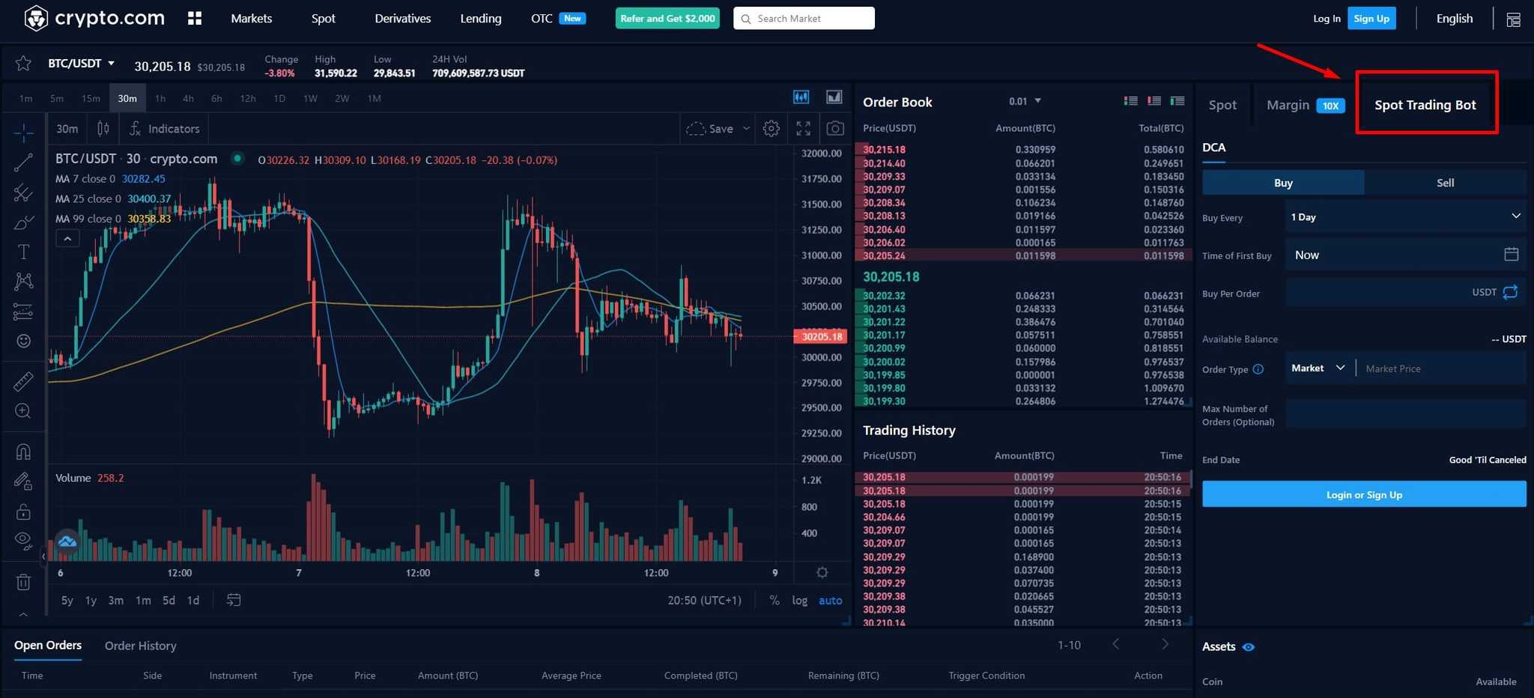
Task: Open the apps grid menu
Action: 195,18
